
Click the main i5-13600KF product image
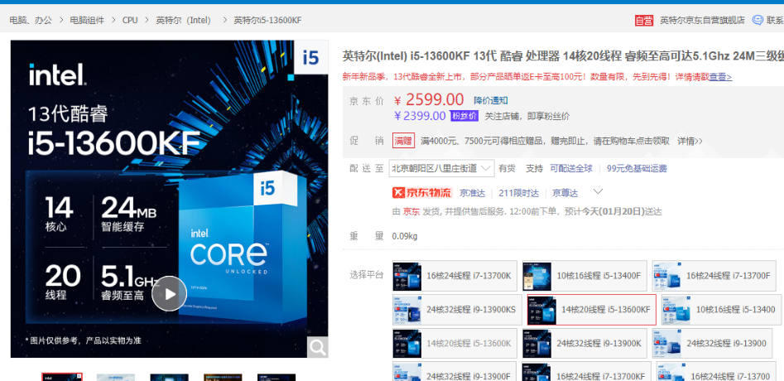(169, 199)
